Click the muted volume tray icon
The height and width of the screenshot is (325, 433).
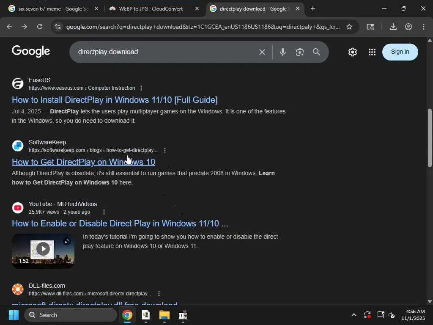coord(392,315)
